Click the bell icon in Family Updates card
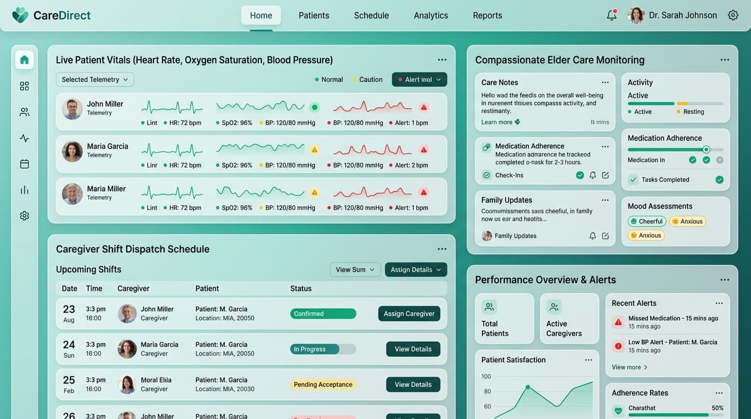Image resolution: width=751 pixels, height=419 pixels. pos(593,236)
